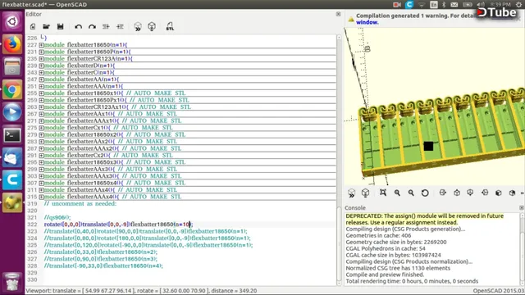Viewport: 525px width, 295px height.
Task: Run Preview from the editor toolbar
Action: point(138,27)
